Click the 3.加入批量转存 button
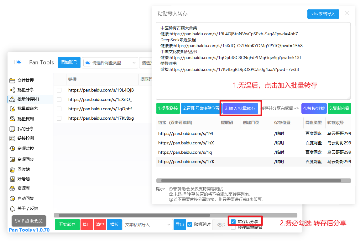 240,108
